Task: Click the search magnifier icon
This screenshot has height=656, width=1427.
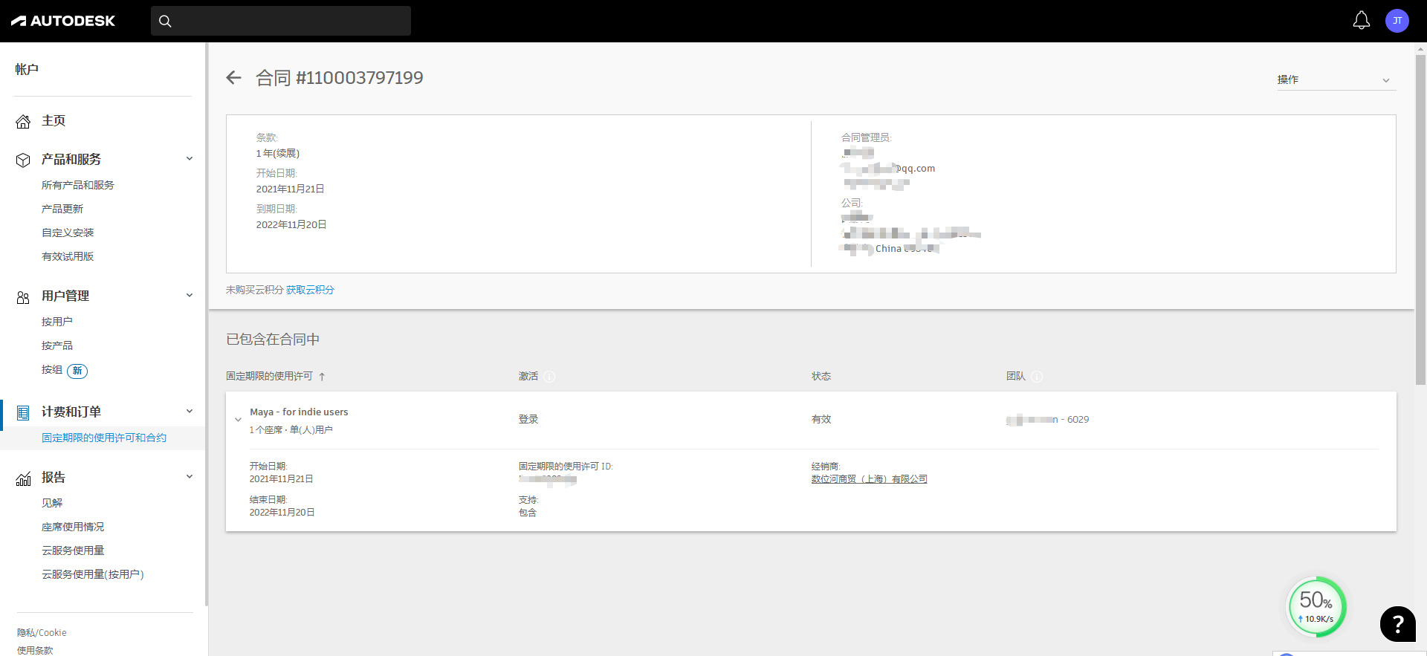Action: (x=165, y=22)
